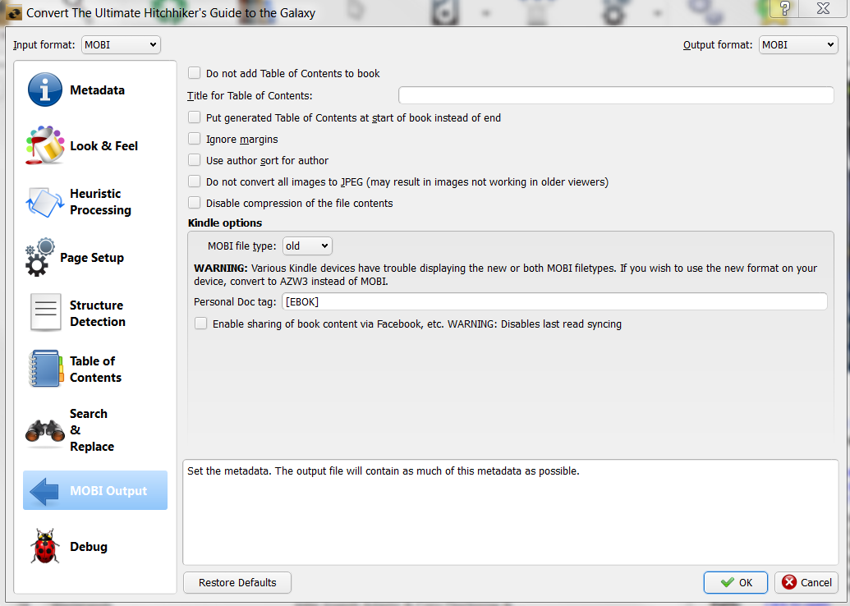The image size is (850, 606).
Task: Expand the MOBI file type dropdown
Action: click(x=307, y=246)
